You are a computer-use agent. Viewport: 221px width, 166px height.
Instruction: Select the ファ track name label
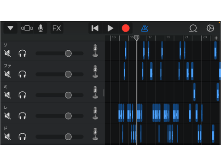click(7, 66)
